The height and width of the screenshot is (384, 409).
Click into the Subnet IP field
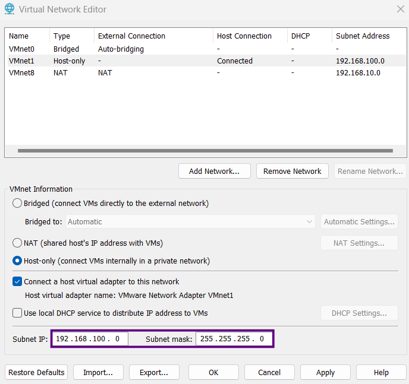point(89,339)
